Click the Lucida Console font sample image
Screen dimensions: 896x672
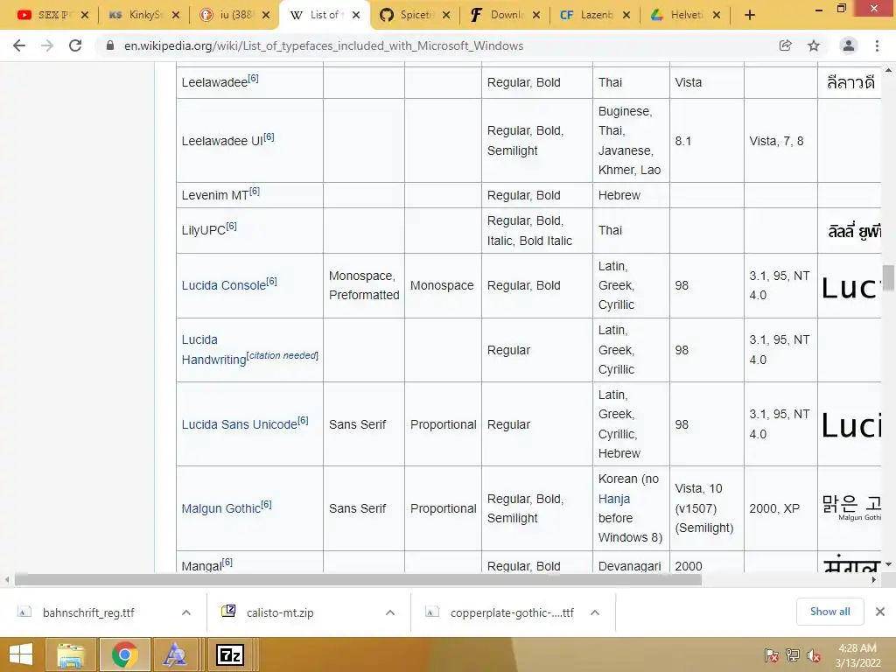point(850,287)
